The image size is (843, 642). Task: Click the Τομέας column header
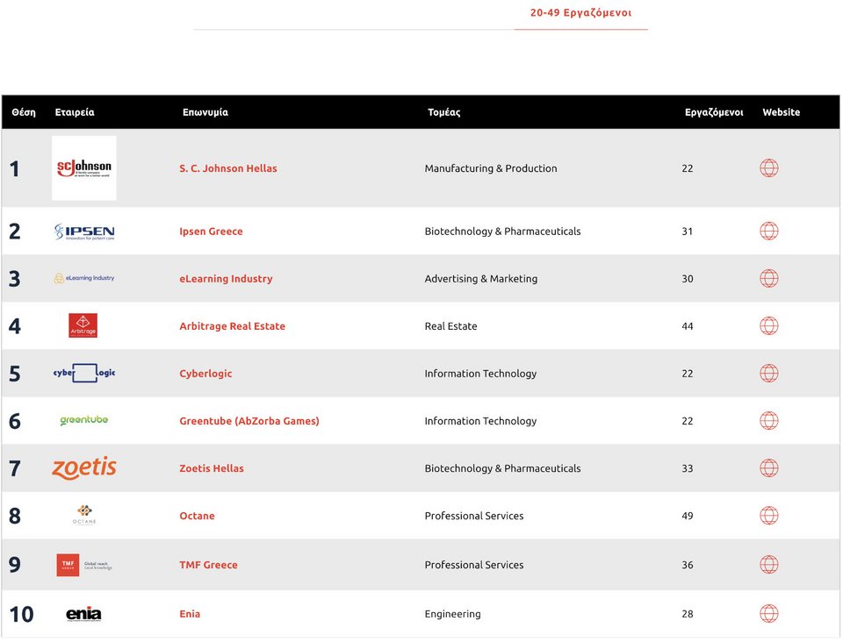coord(443,112)
